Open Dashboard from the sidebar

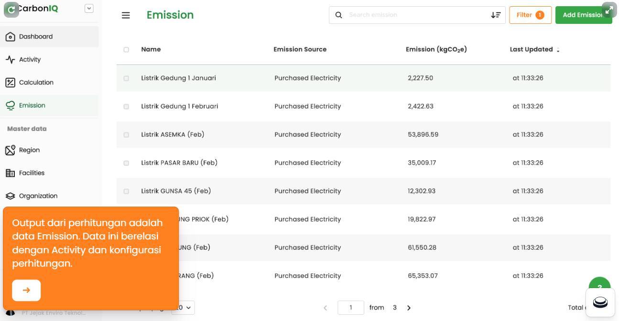pos(36,37)
